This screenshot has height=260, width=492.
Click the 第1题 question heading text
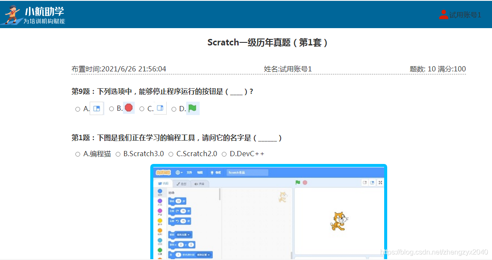coord(176,138)
